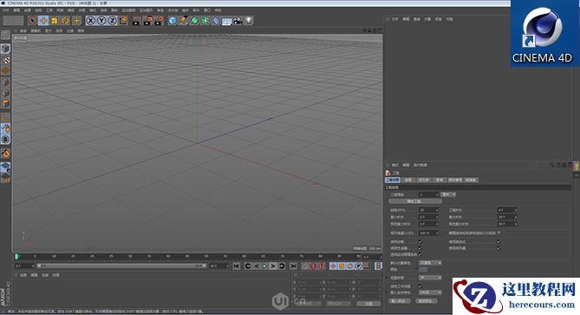Add a Light object

click(x=249, y=21)
